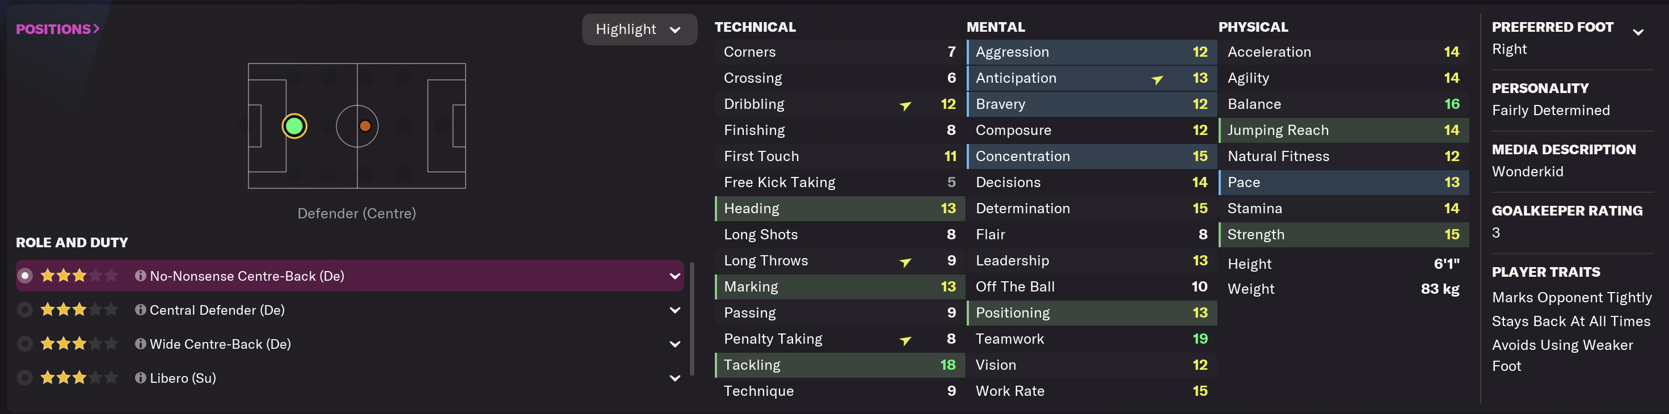Click the arrow icon on Penalty Taking row
The image size is (1669, 414).
(x=905, y=340)
